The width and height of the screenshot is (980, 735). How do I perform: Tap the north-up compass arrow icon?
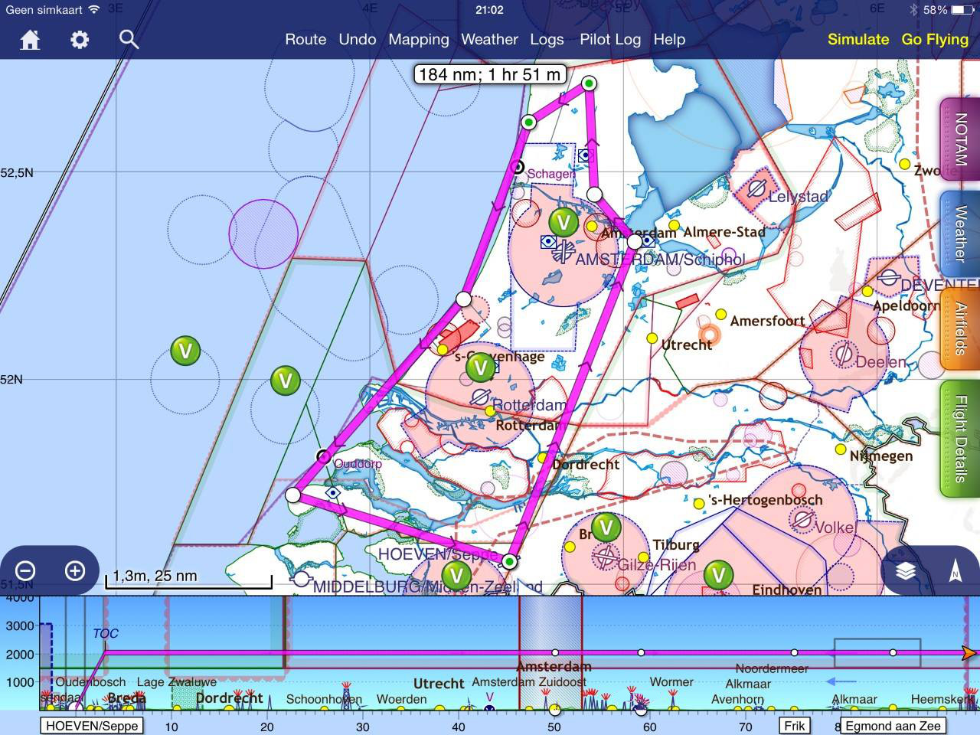(955, 572)
